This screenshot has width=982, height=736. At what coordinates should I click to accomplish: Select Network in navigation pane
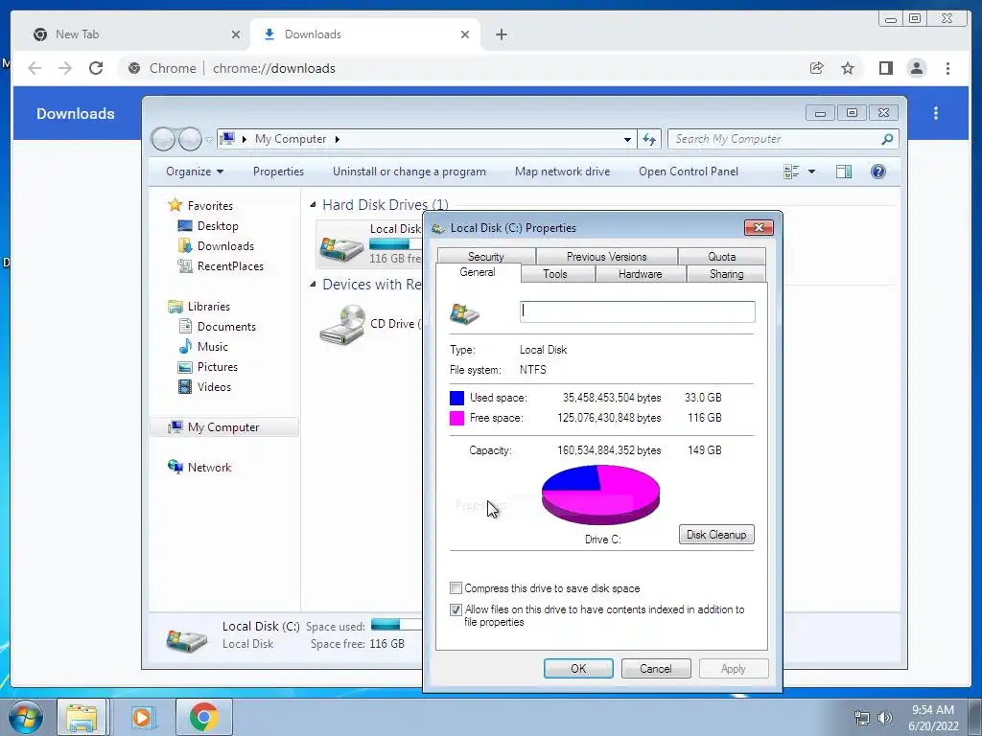(x=199, y=468)
